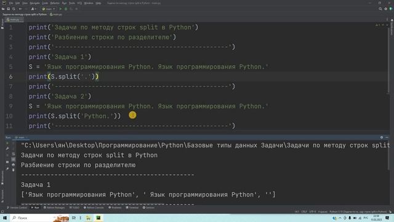Image resolution: width=394 pixels, height=222 pixels.
Task: Click UTF-8 encoding in status bar
Action: [x=313, y=212]
